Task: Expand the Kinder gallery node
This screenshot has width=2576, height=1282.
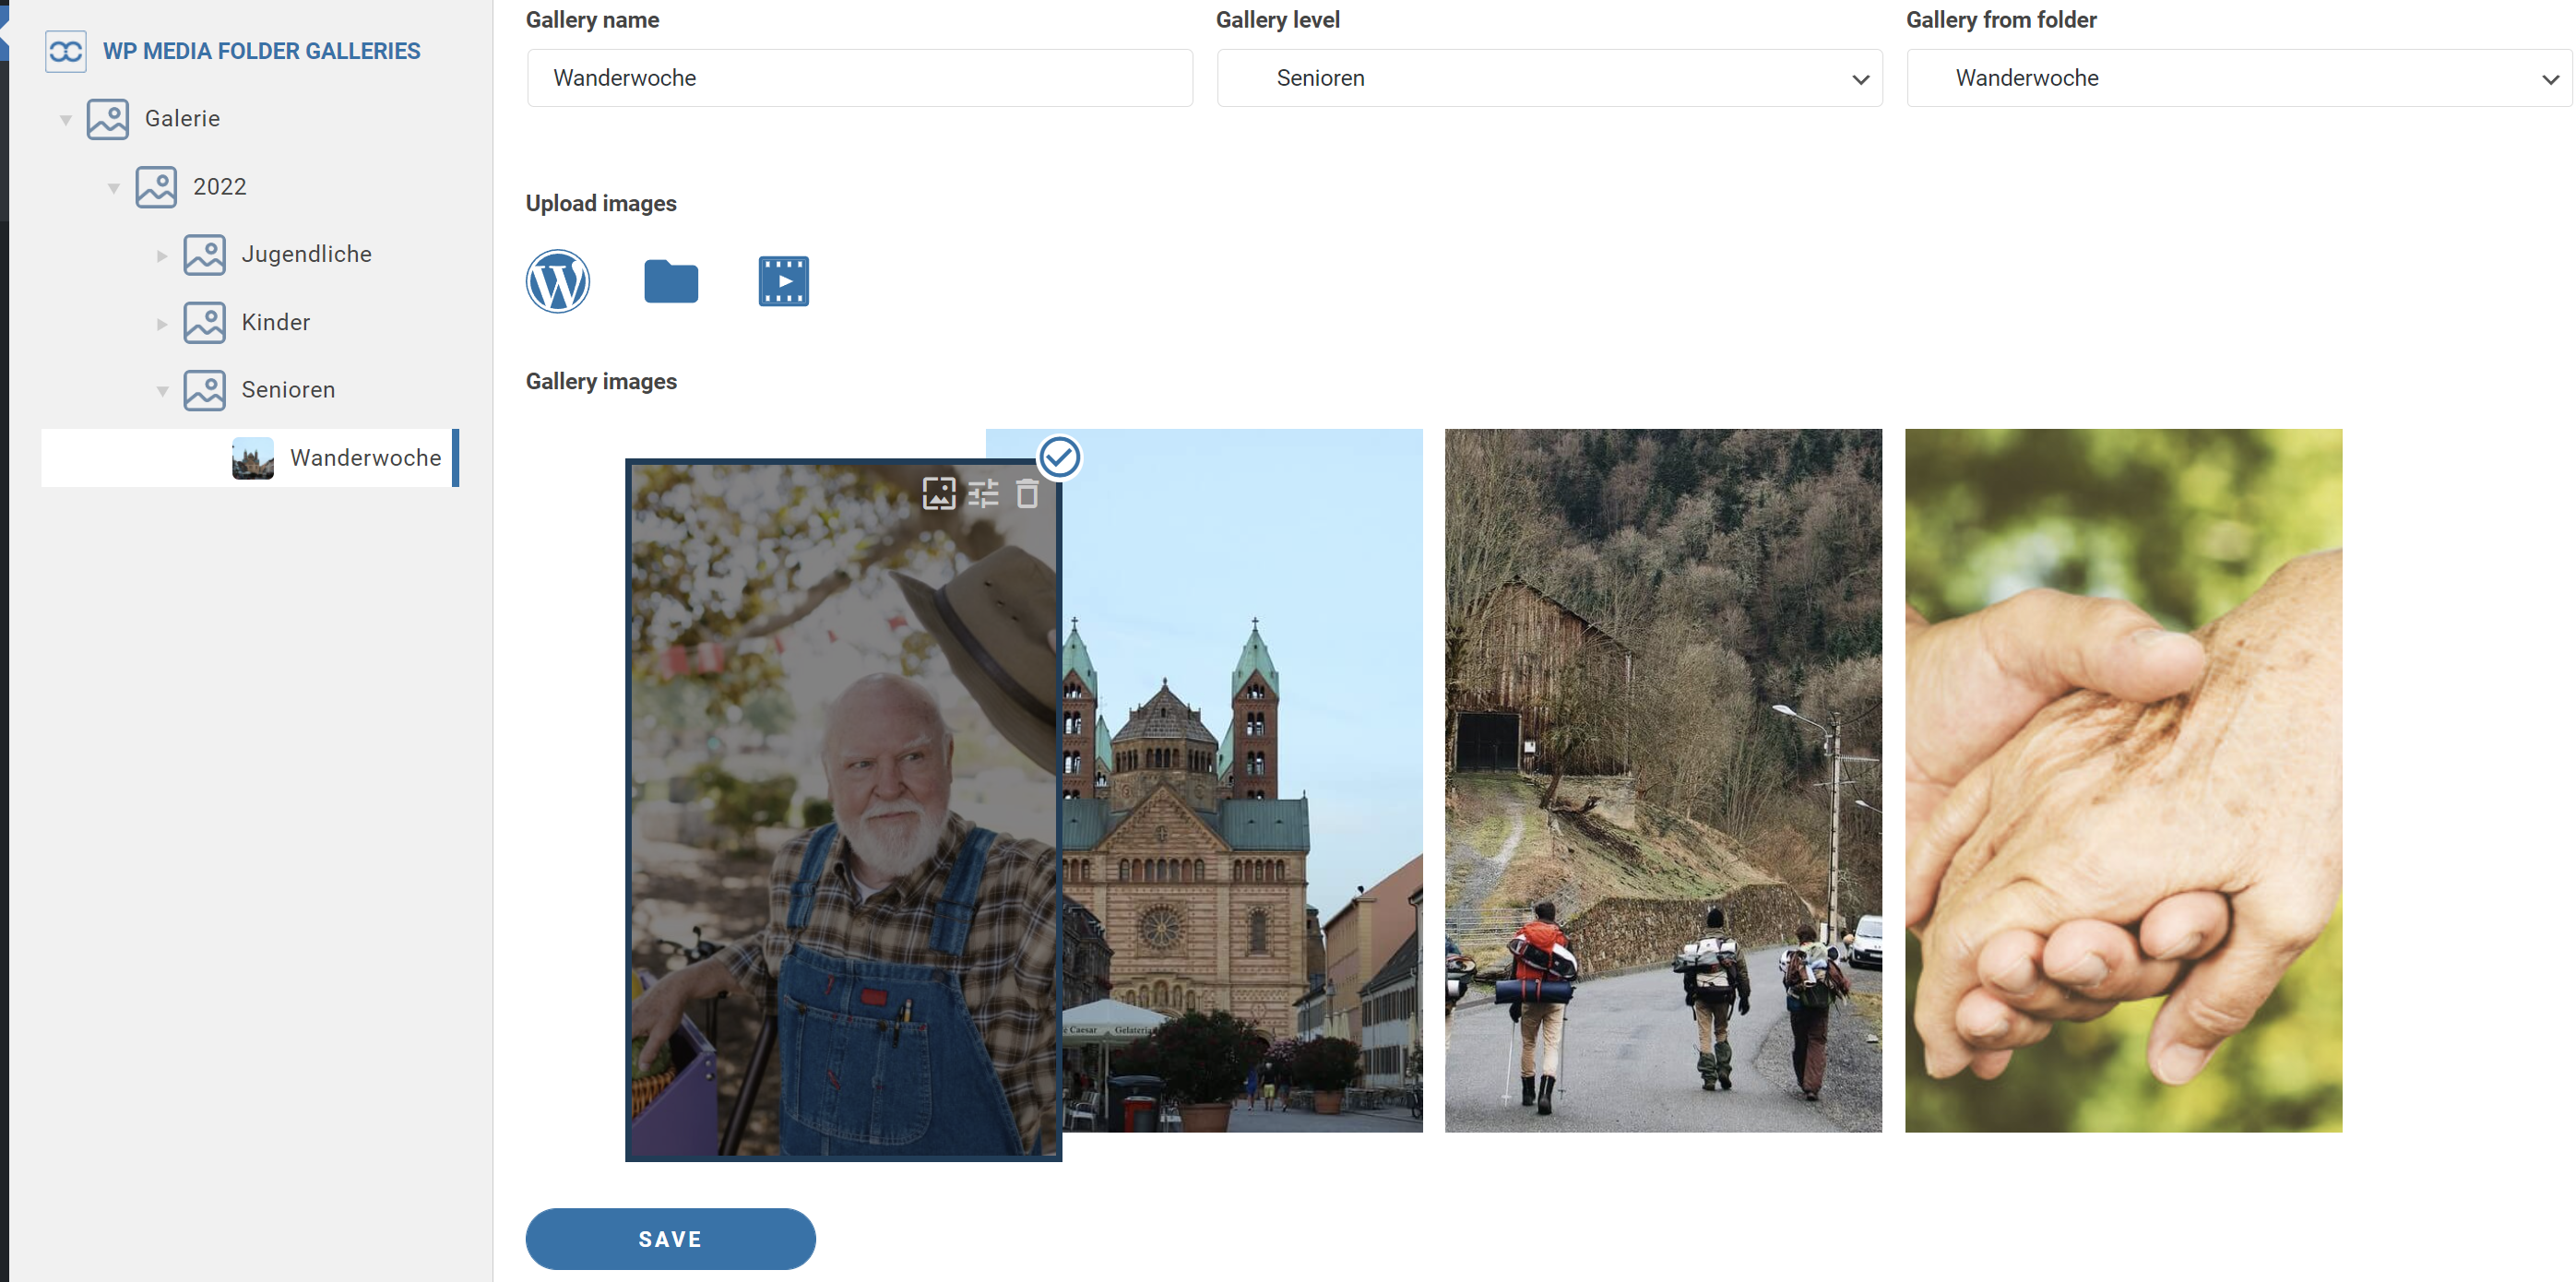Action: pos(162,324)
